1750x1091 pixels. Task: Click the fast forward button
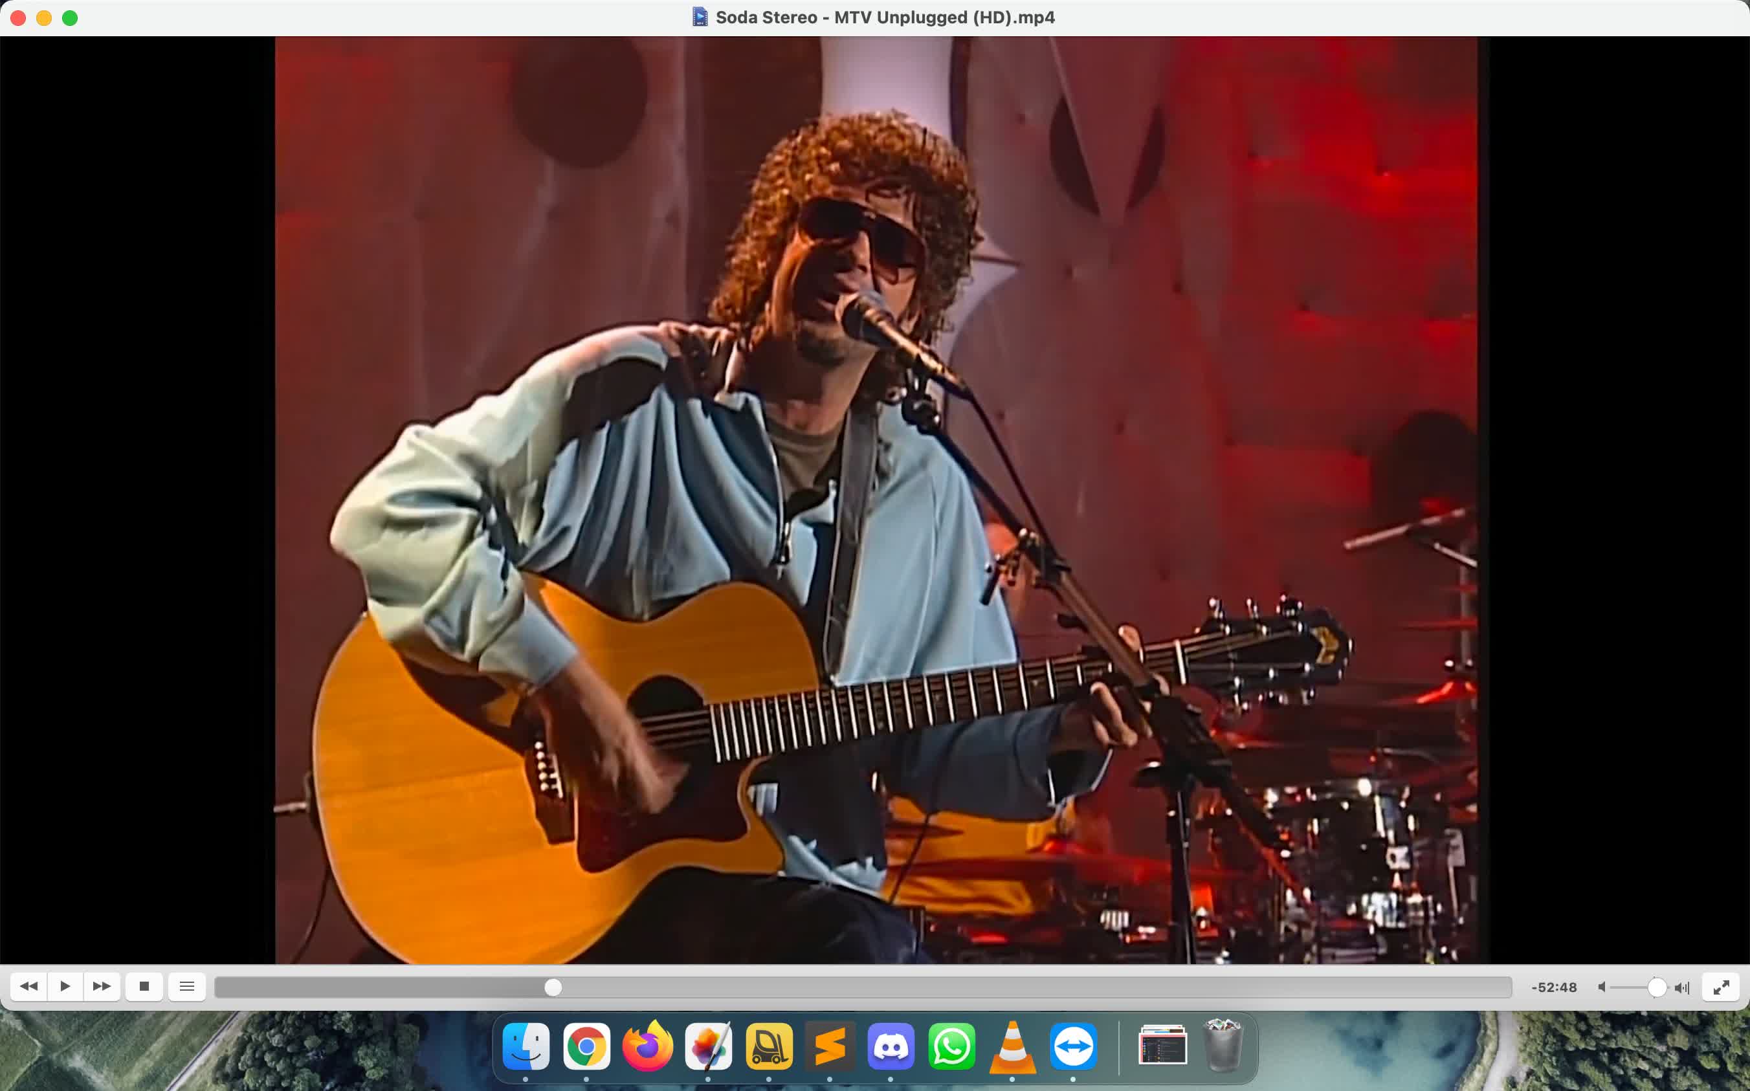[102, 986]
